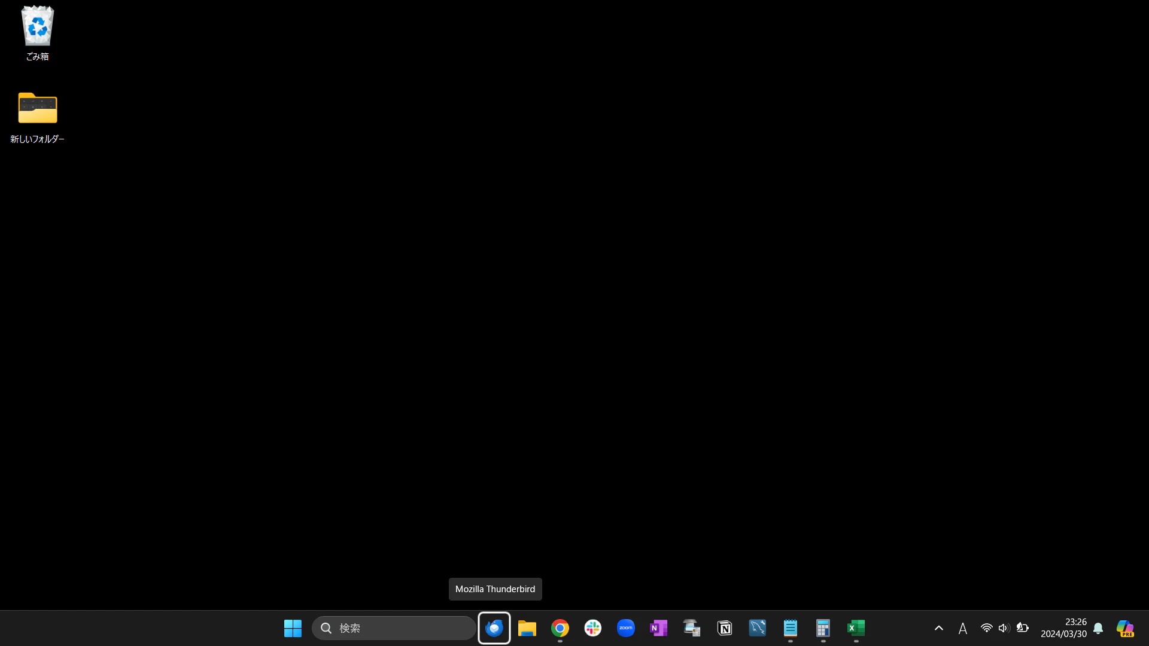Open OneNote from the taskbar

coord(659,628)
